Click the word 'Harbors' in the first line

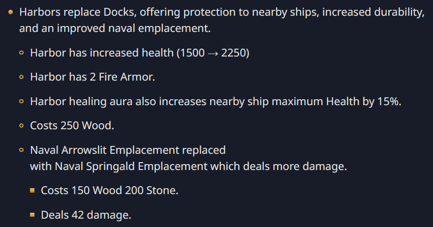coord(37,12)
